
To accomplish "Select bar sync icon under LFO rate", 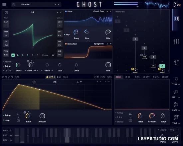I will click(x=18, y=121).
